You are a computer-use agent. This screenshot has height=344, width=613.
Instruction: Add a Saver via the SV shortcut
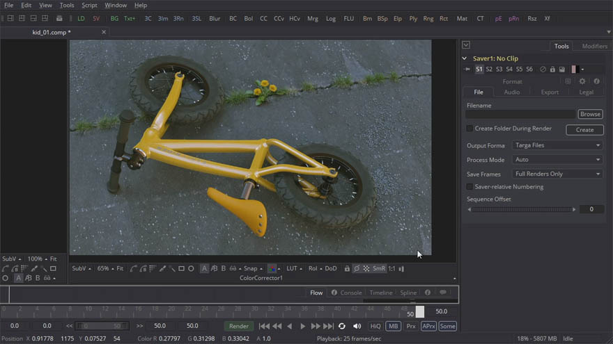coord(96,18)
